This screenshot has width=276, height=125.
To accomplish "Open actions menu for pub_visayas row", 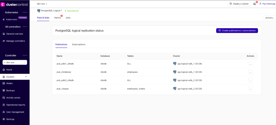I will (x=250, y=89).
